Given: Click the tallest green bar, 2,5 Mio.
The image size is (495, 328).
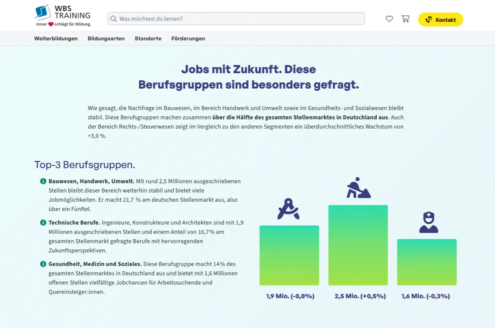Looking at the screenshot, I should pyautogui.click(x=358, y=245).
